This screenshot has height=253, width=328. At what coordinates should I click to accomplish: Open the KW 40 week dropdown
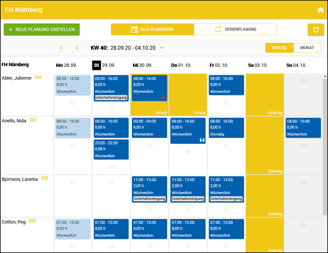click(x=162, y=48)
